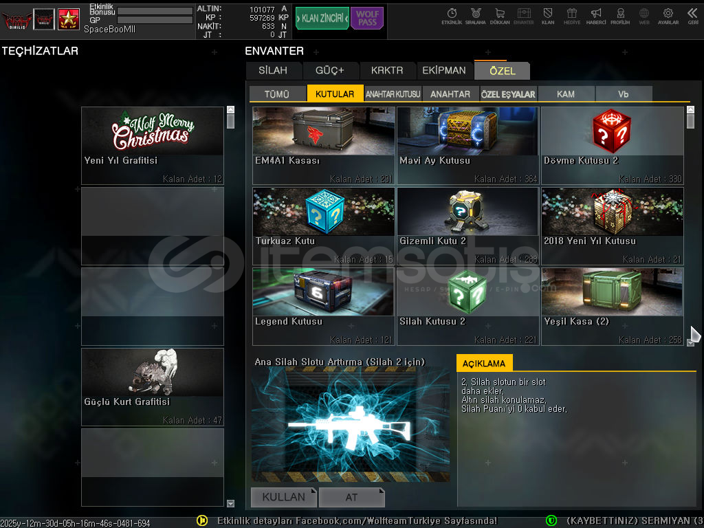Click equipment list scroll down arrow
Image resolution: width=704 pixels, height=528 pixels.
click(x=230, y=503)
